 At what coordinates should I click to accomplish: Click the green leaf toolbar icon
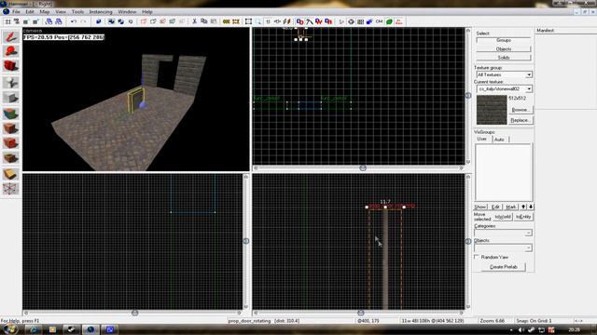pyautogui.click(x=389, y=21)
